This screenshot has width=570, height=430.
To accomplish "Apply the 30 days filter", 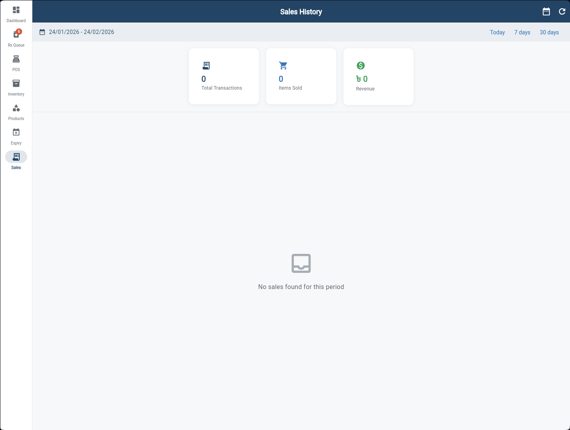I will coord(549,32).
